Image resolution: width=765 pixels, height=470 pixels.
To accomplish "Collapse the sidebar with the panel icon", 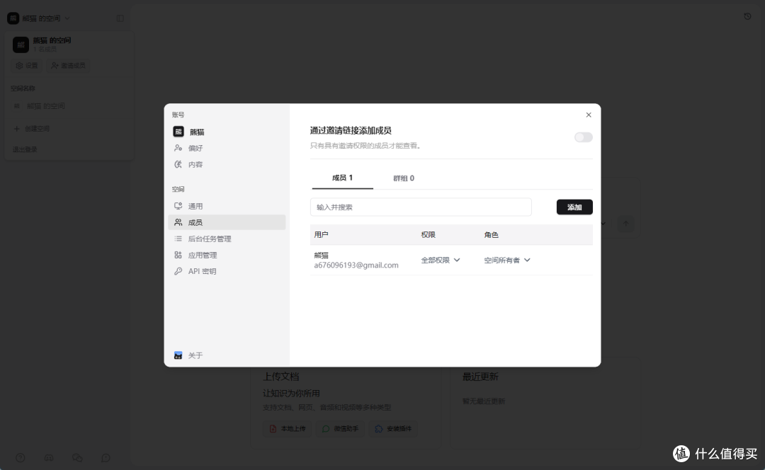I will 120,18.
